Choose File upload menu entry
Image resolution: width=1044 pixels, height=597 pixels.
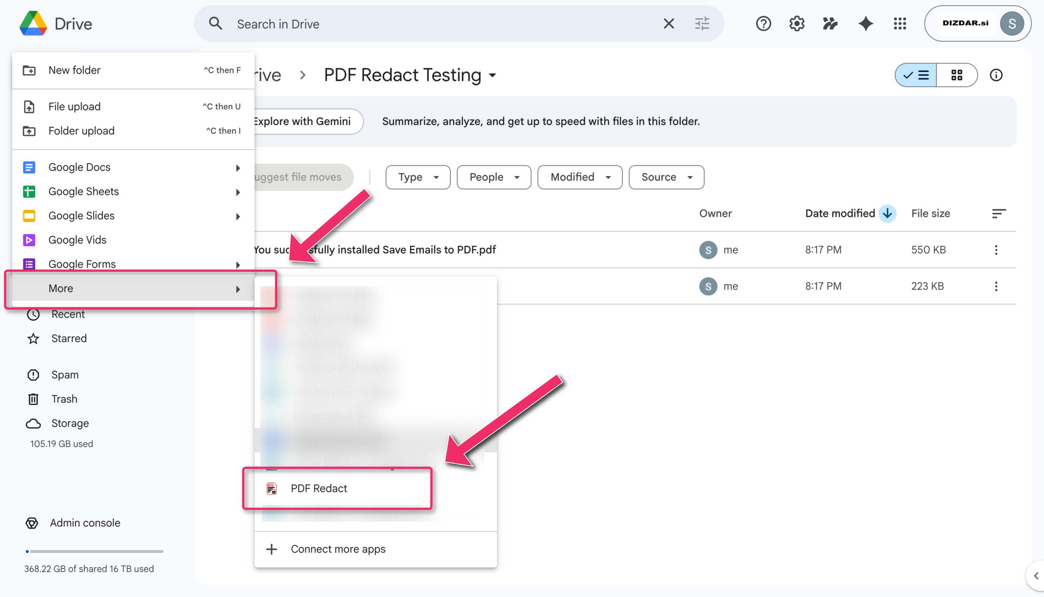(74, 106)
